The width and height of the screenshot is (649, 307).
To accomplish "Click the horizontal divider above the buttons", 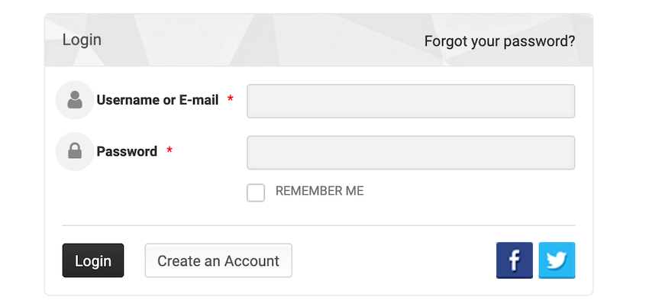I will point(318,225).
